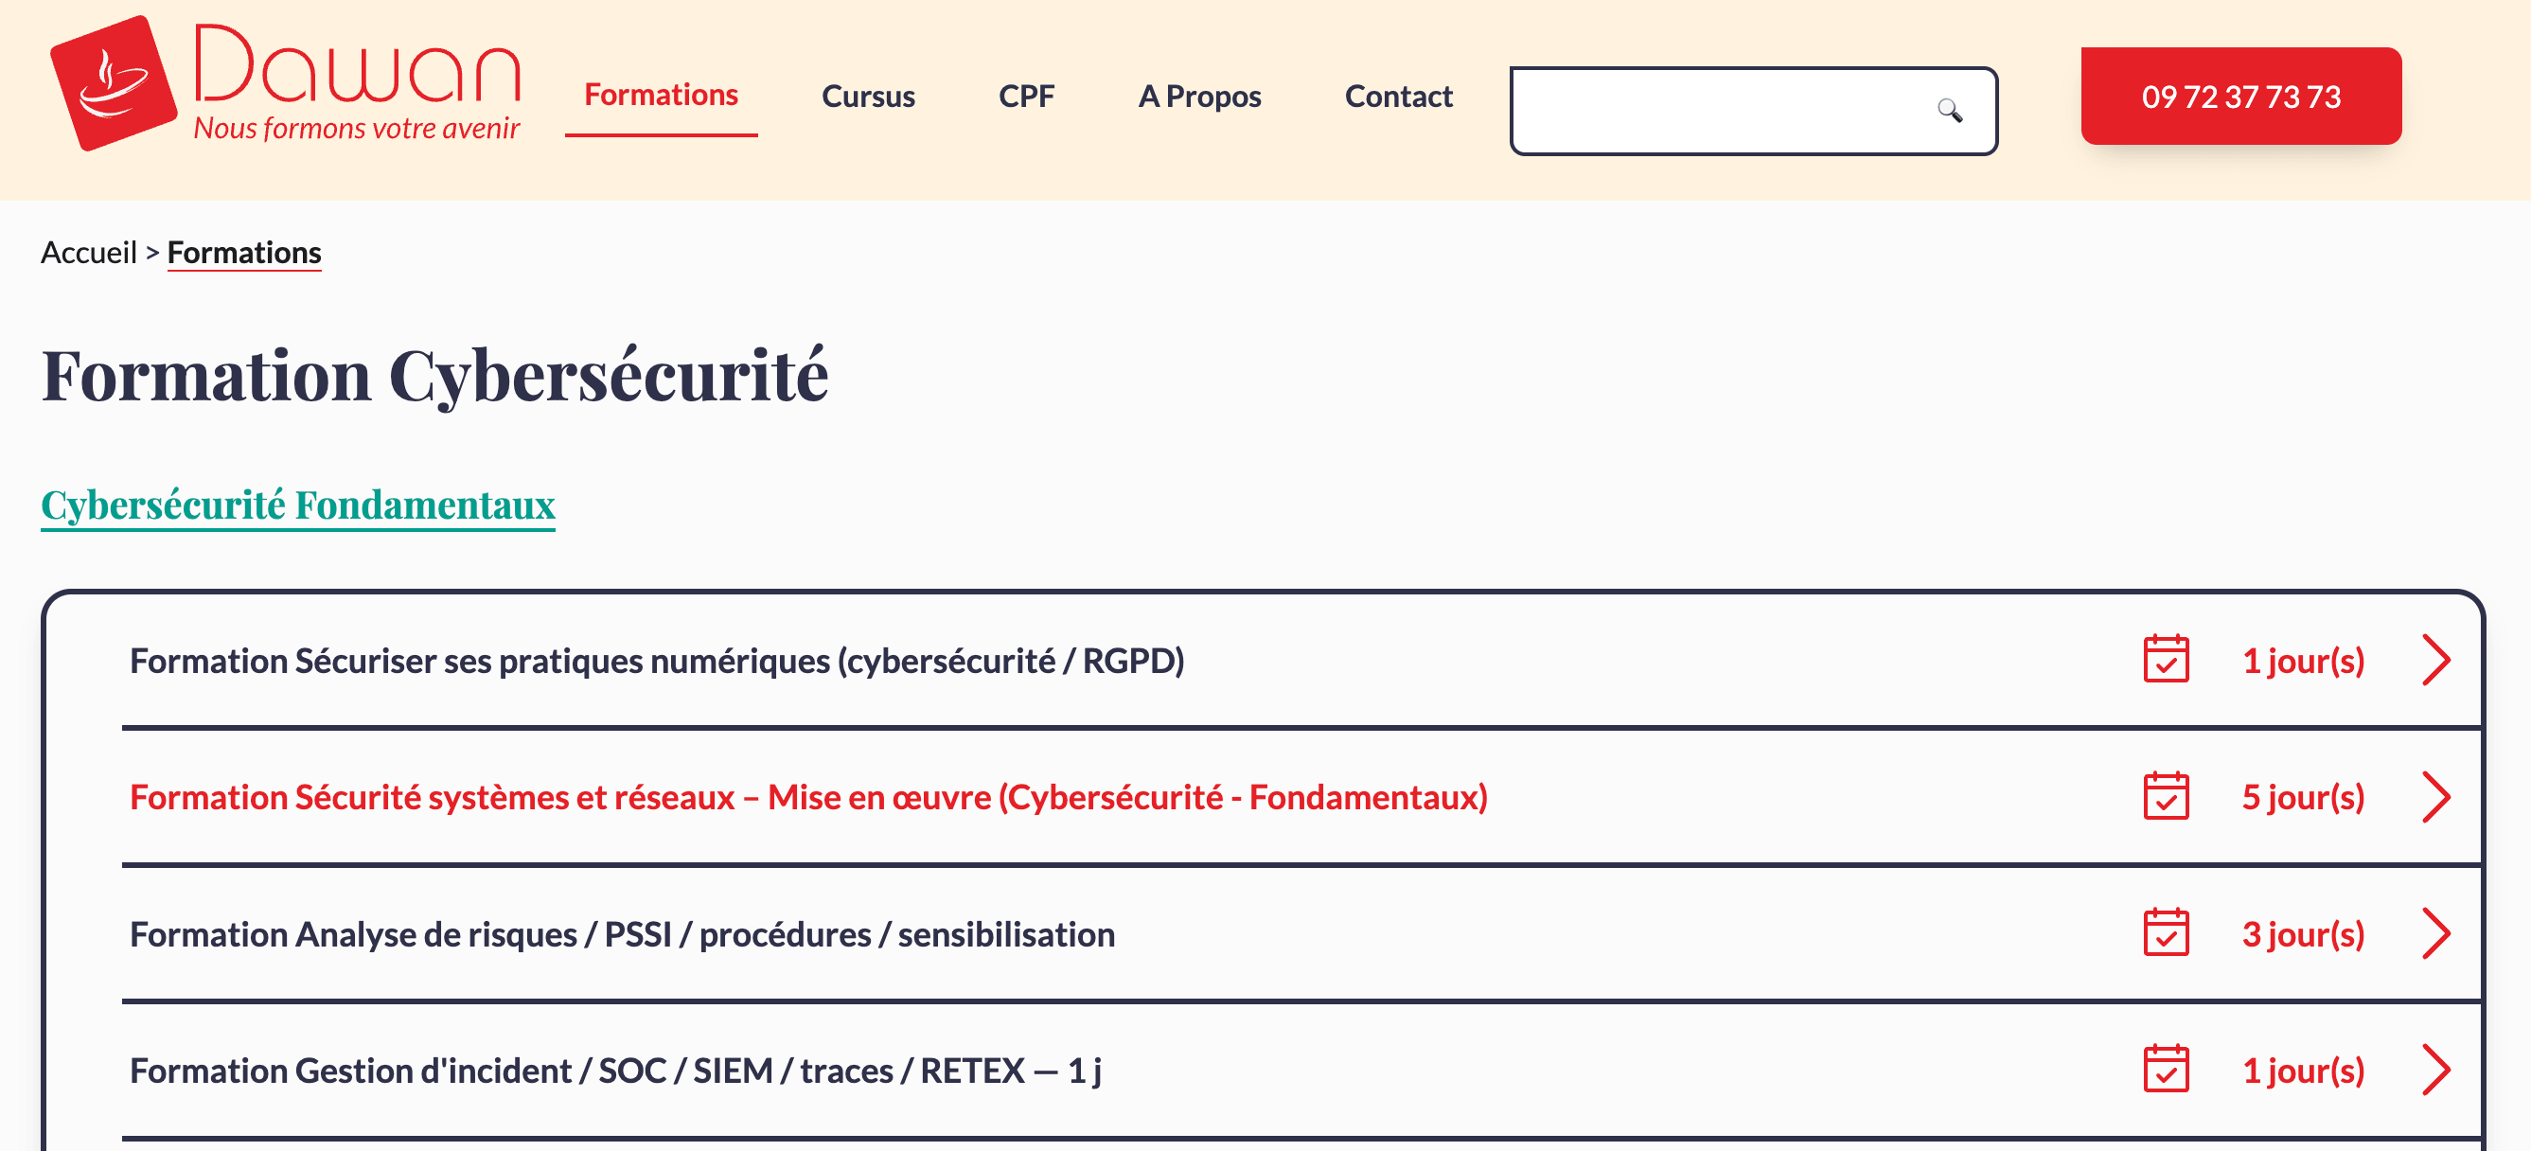Image resolution: width=2531 pixels, height=1151 pixels.
Task: Follow the Cybersécurité Fondamentaux heading link
Action: (x=298, y=505)
